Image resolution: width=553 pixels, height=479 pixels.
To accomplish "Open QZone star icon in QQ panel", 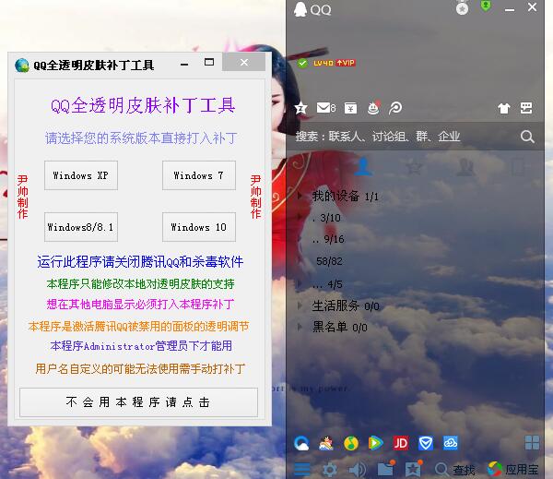I will point(300,108).
